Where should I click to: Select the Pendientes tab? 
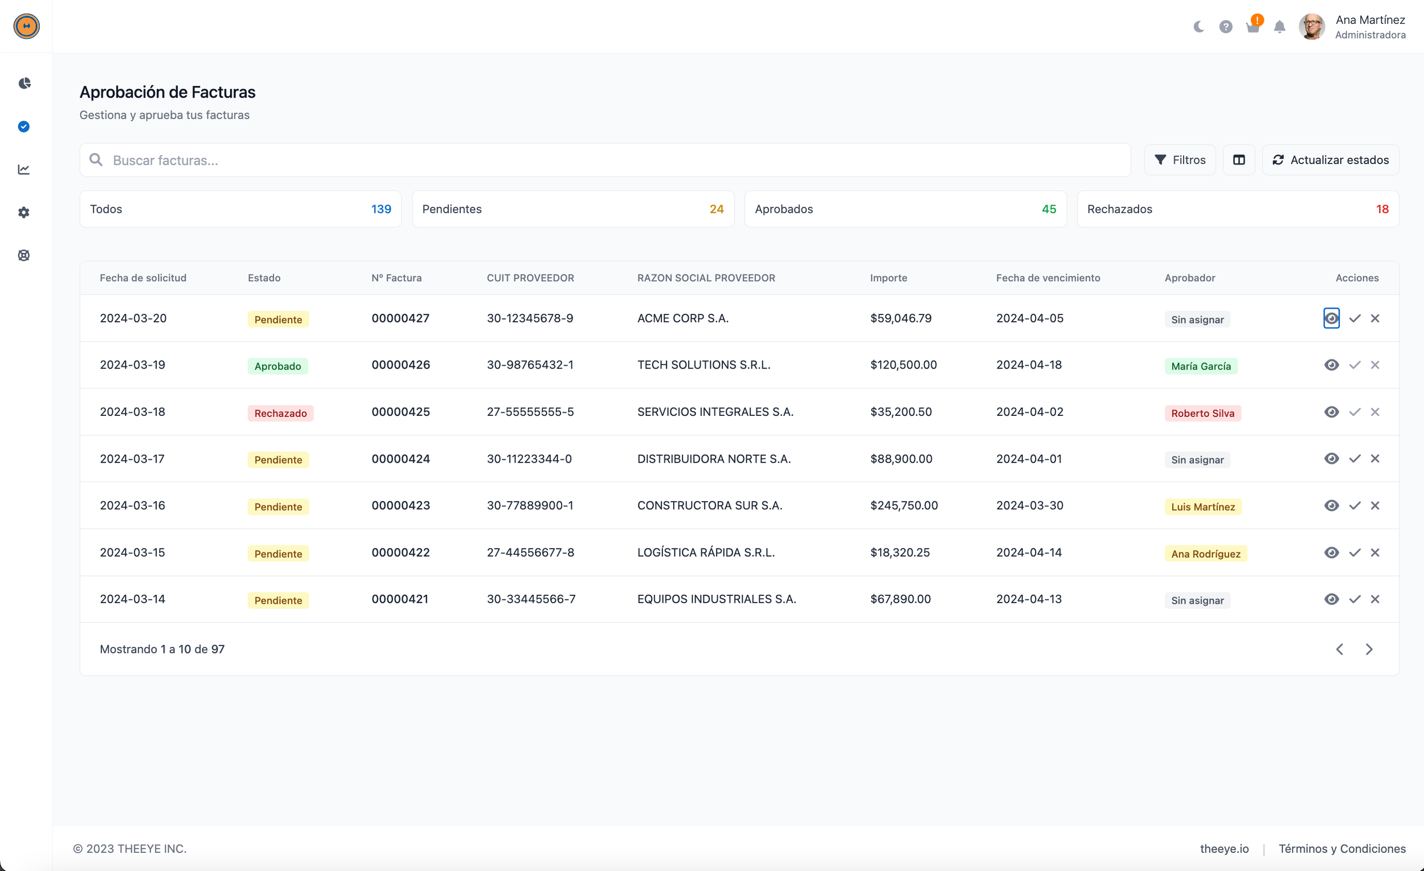point(572,209)
